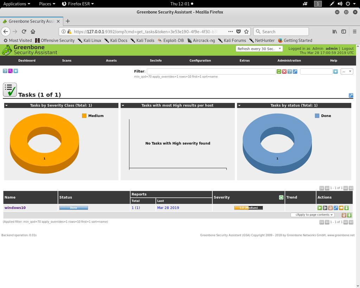
Task: Sort table by Name column header
Action: [10, 197]
